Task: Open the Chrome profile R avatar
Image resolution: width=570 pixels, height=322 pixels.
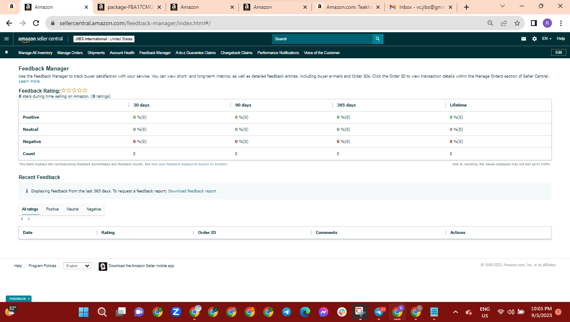Action: [547, 23]
